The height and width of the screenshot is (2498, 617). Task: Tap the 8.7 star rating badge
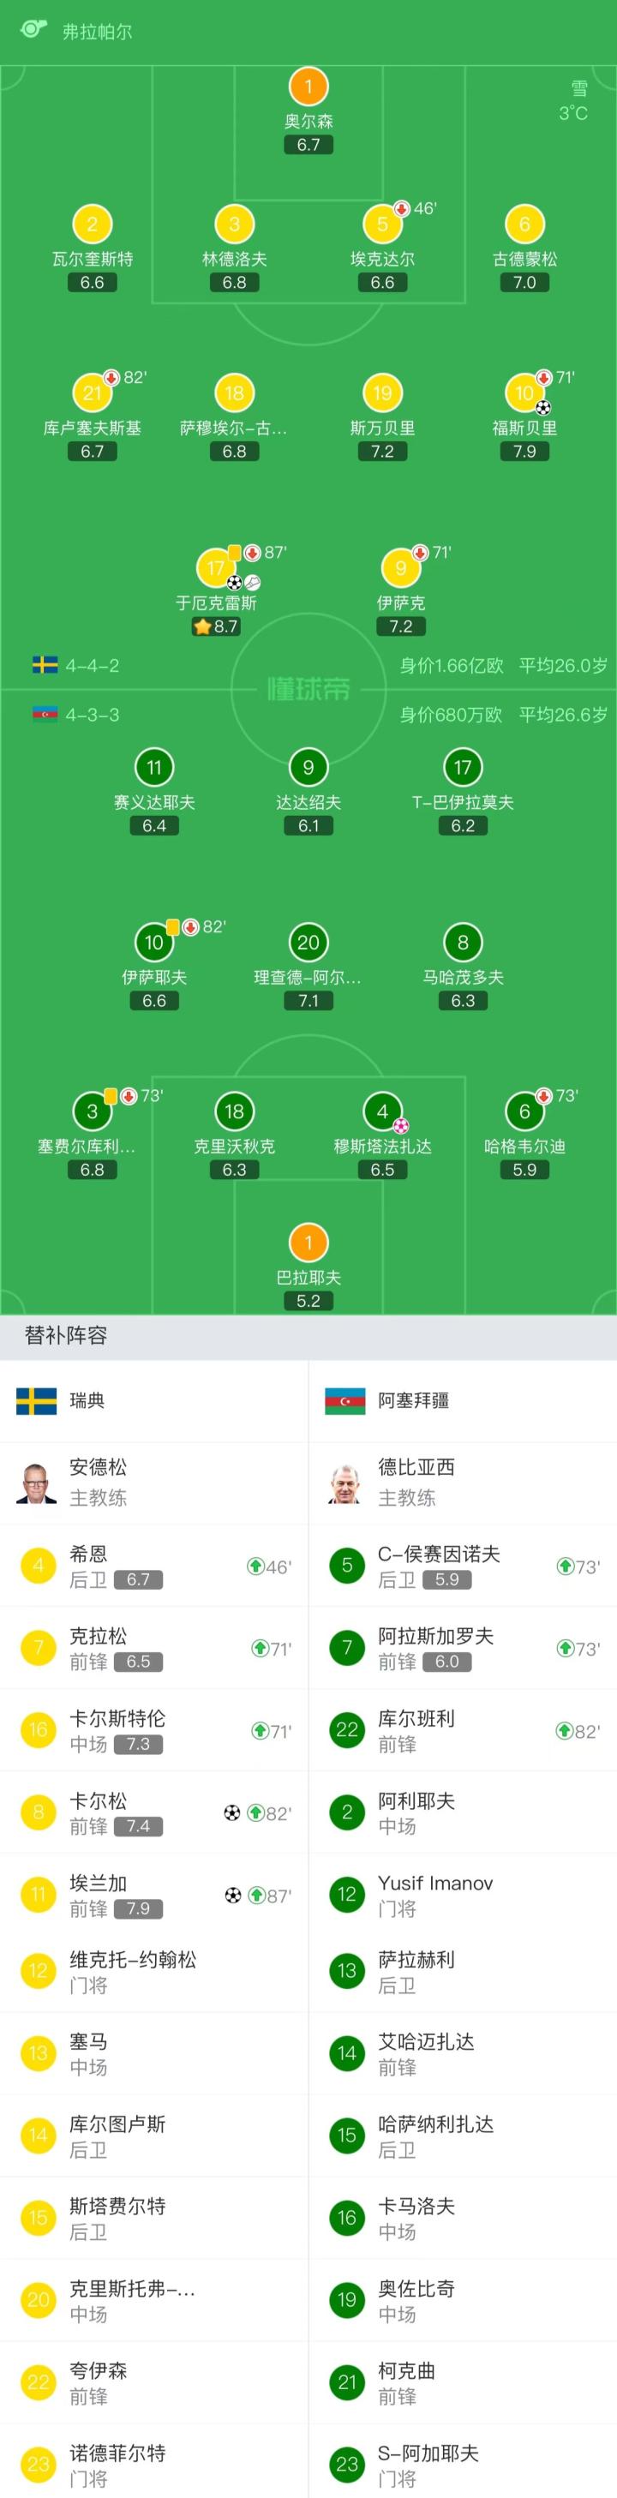click(215, 626)
